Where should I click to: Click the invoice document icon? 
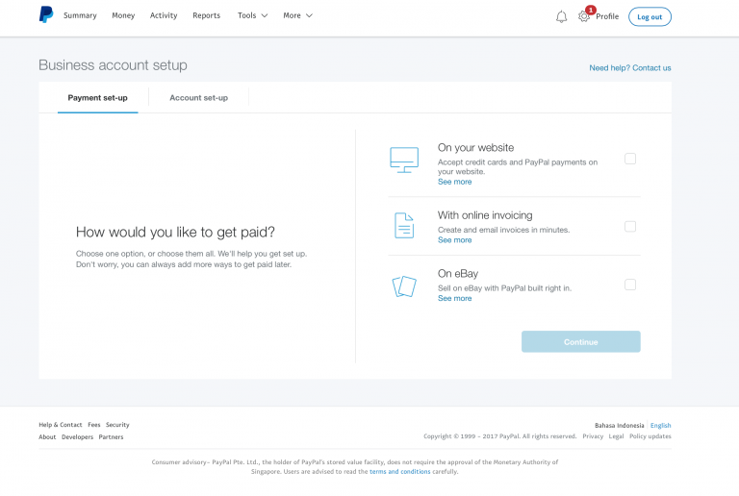[404, 226]
